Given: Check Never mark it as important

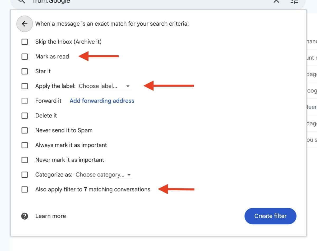Looking at the screenshot, I should tap(25, 160).
